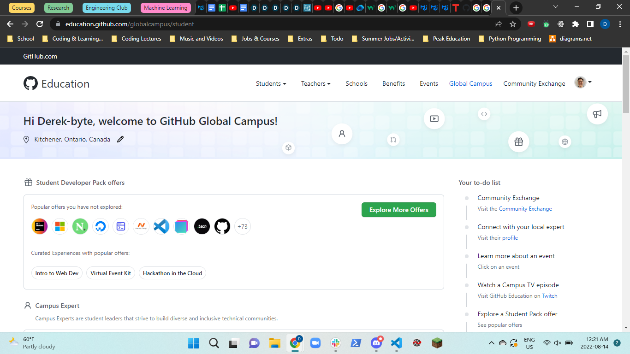Open the diagrams.net bookmark
This screenshot has height=354, width=630.
click(x=570, y=39)
